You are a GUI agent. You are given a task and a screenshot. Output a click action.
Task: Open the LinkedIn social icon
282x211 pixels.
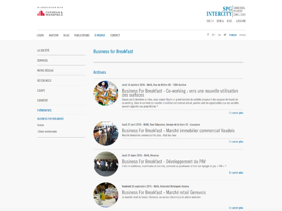coord(219,35)
